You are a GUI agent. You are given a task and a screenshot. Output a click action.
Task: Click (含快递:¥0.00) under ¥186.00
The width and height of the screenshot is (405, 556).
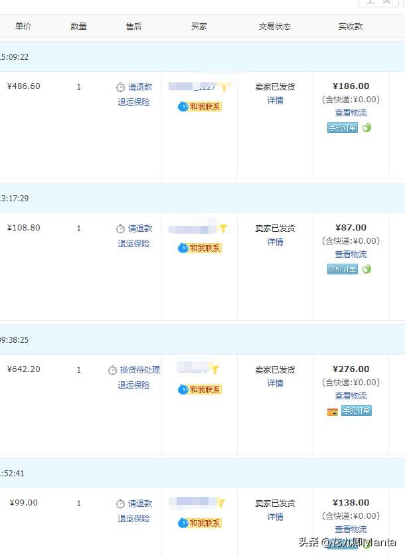click(x=351, y=100)
